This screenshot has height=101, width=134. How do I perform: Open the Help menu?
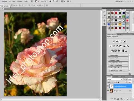26,1
